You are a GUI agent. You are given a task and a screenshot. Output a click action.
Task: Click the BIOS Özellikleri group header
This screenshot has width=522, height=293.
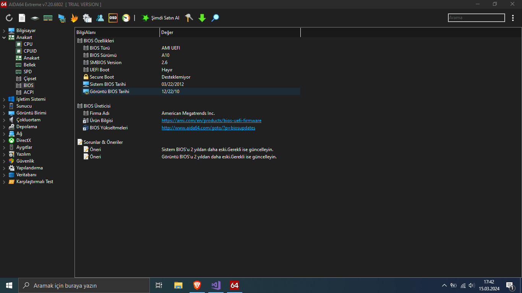click(x=96, y=41)
